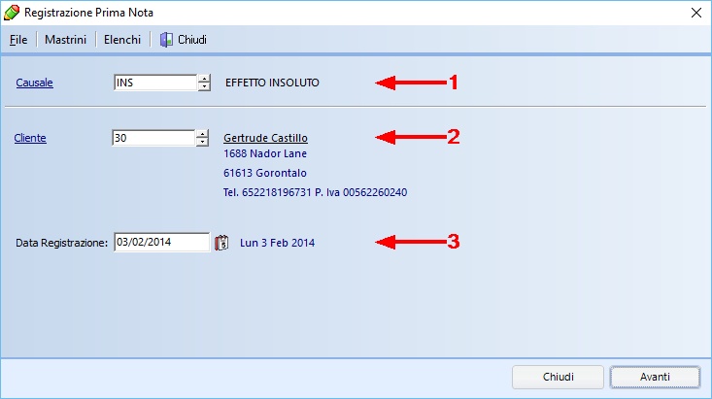Viewport: 712px width, 399px height.
Task: Click the Cliente number field showing 30
Action: [153, 139]
